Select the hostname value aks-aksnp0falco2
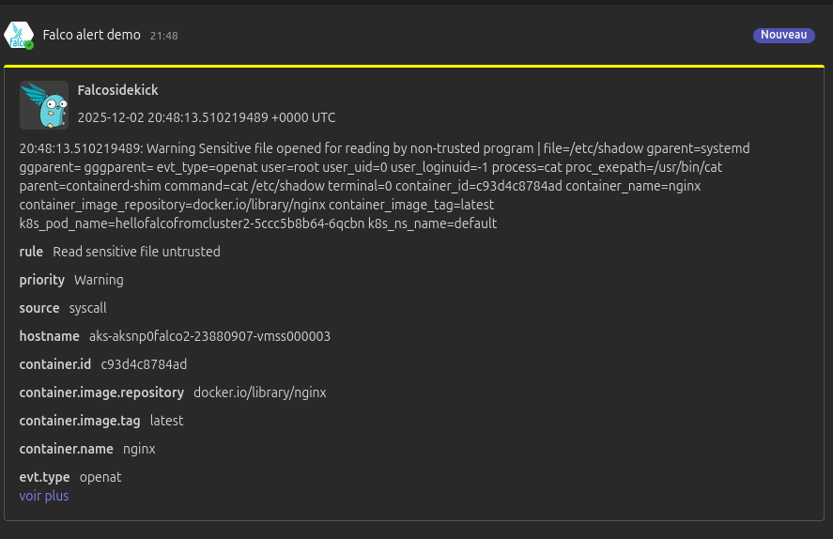The height and width of the screenshot is (539, 833). pyautogui.click(x=209, y=336)
